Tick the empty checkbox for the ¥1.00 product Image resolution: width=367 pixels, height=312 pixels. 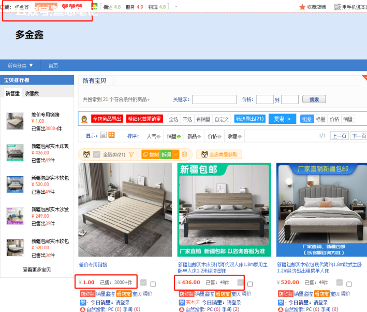(x=153, y=284)
